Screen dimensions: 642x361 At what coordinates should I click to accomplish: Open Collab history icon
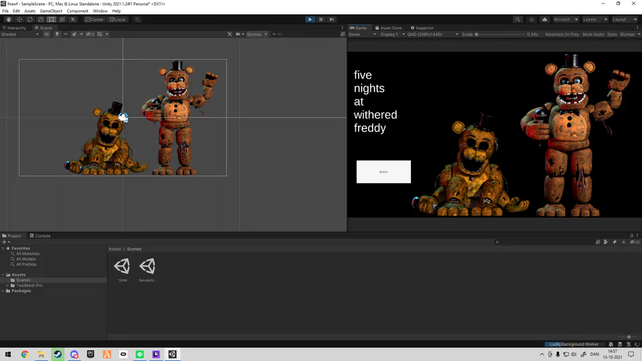pos(531,19)
